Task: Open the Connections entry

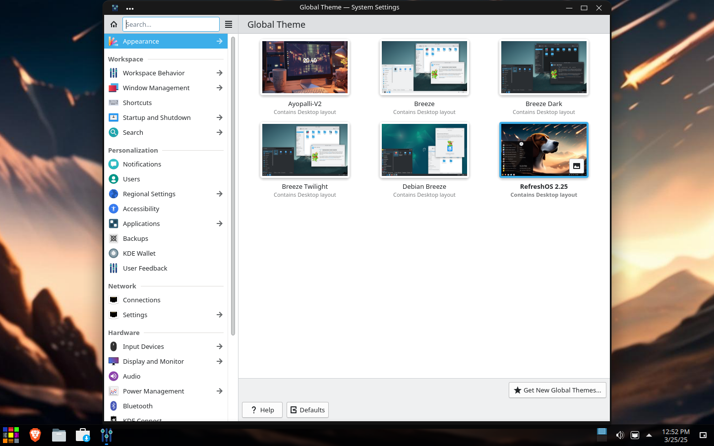Action: coord(166,300)
